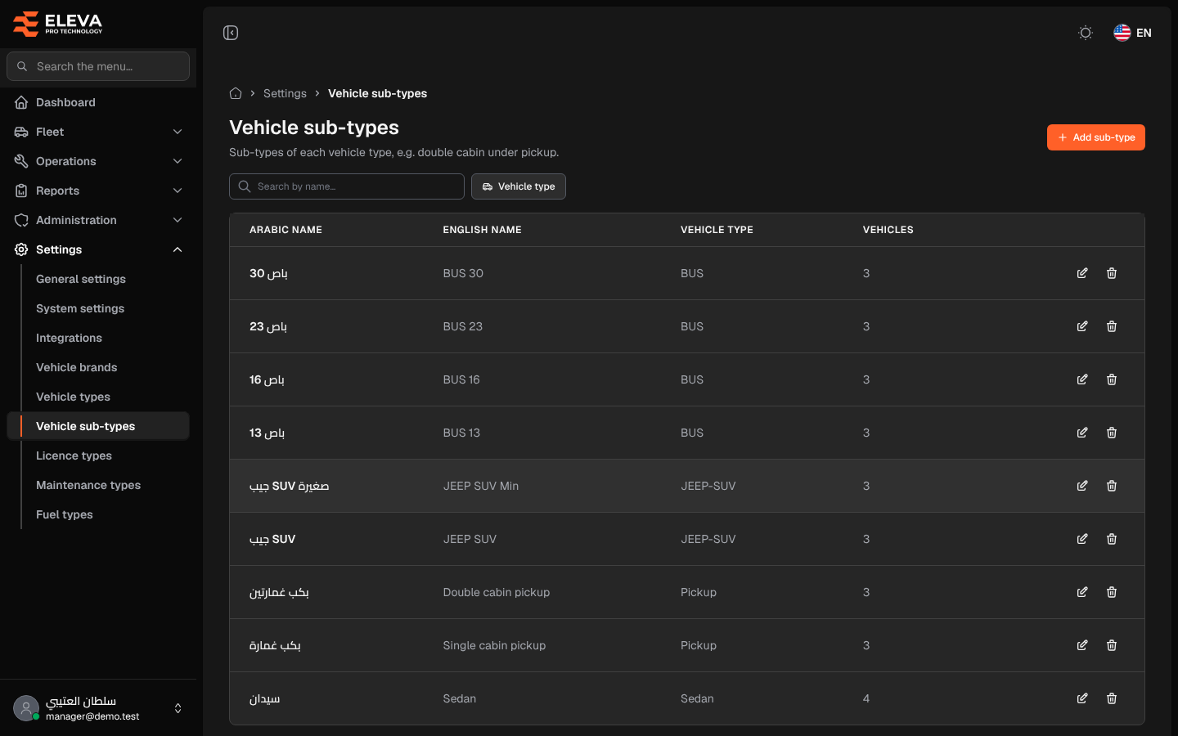Screen dimensions: 1178x736
Task: Open the Vehicle type filter
Action: [x=519, y=186]
